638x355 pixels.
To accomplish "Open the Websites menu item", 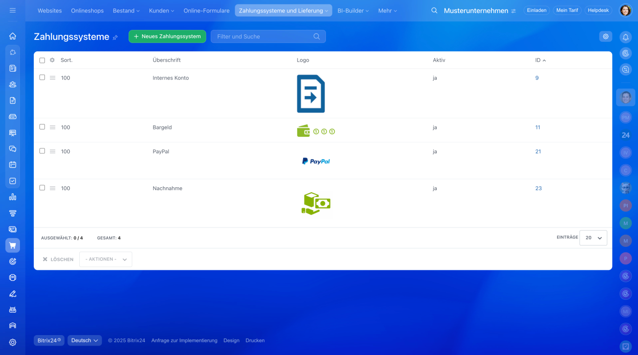I will [x=50, y=10].
